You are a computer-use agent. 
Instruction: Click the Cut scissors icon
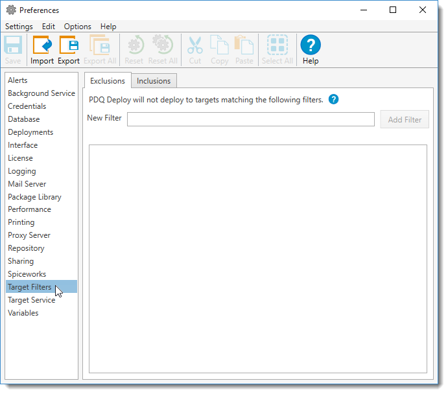(195, 45)
